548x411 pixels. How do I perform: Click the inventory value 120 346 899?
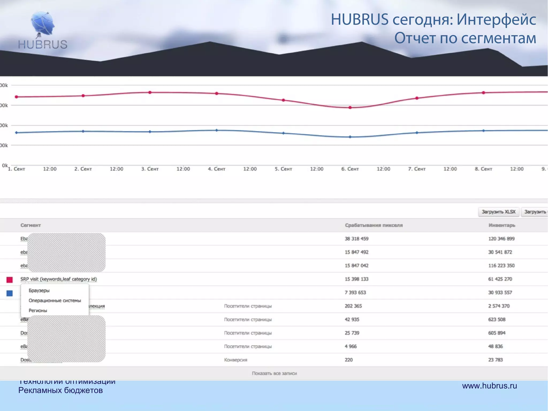[501, 239]
